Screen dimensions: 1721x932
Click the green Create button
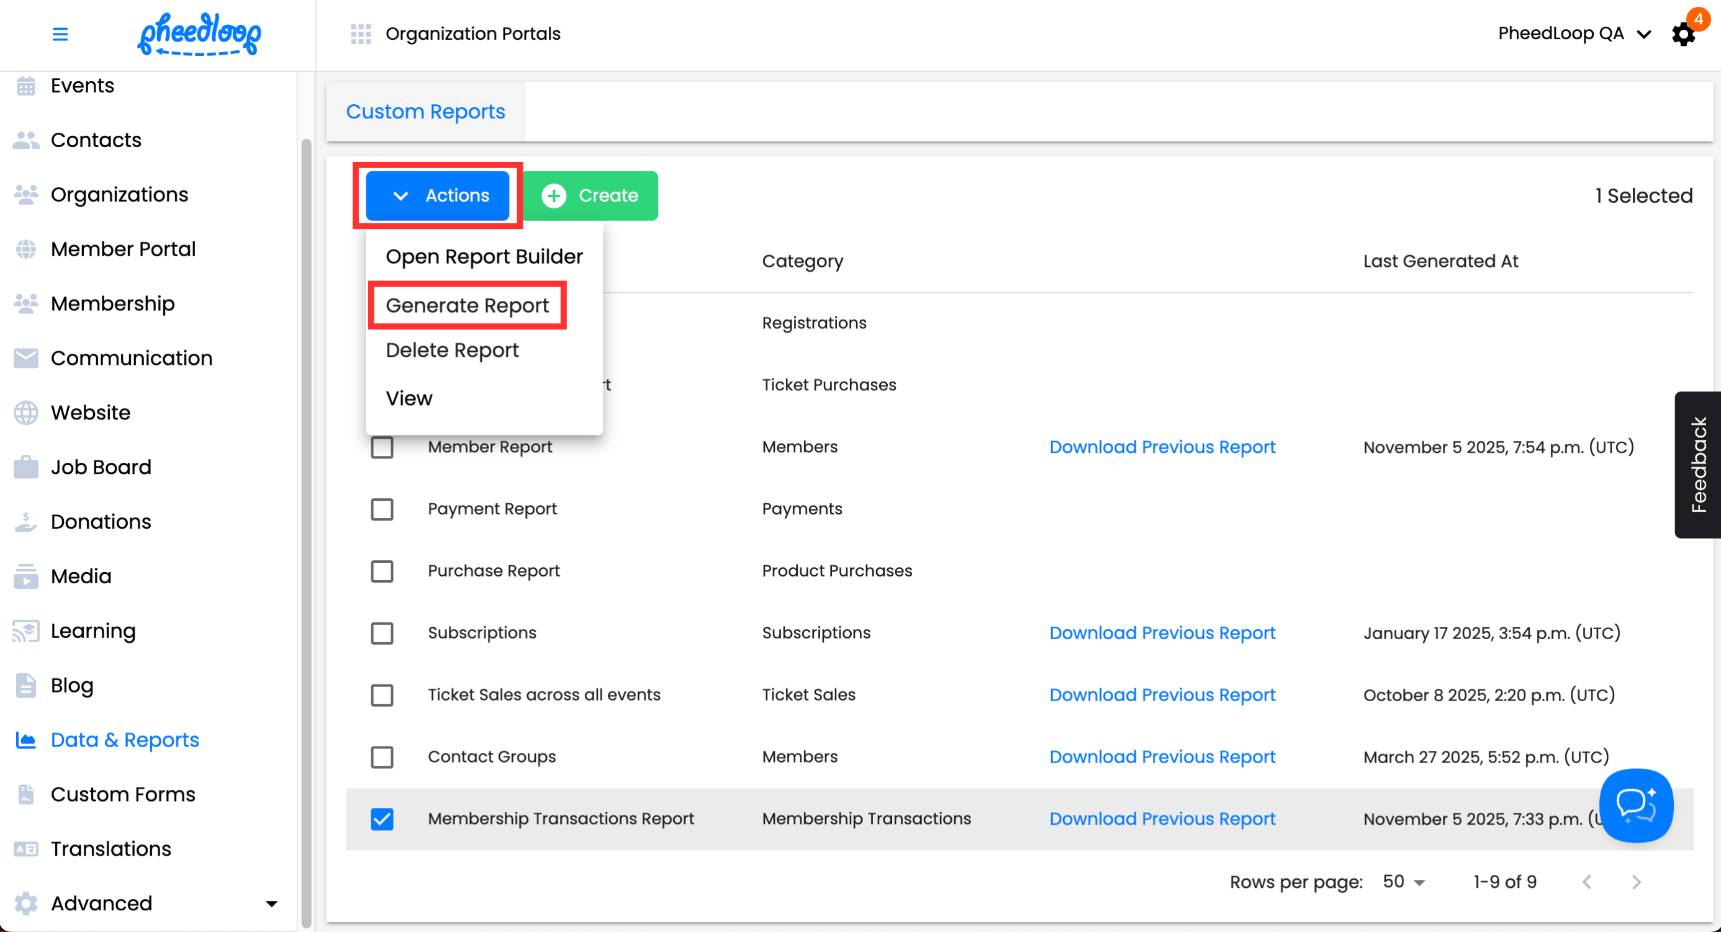click(x=590, y=195)
